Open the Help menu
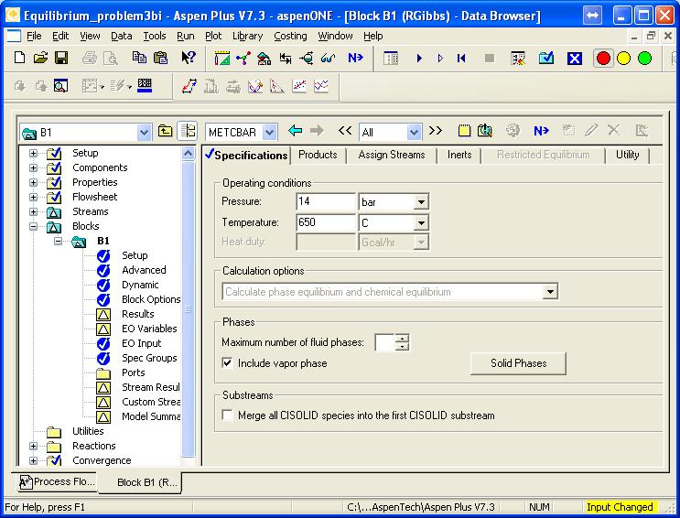This screenshot has height=518, width=680. click(373, 36)
